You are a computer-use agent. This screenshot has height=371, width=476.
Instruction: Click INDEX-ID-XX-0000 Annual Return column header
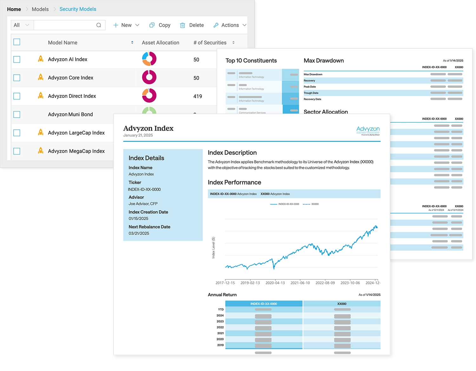(x=264, y=304)
